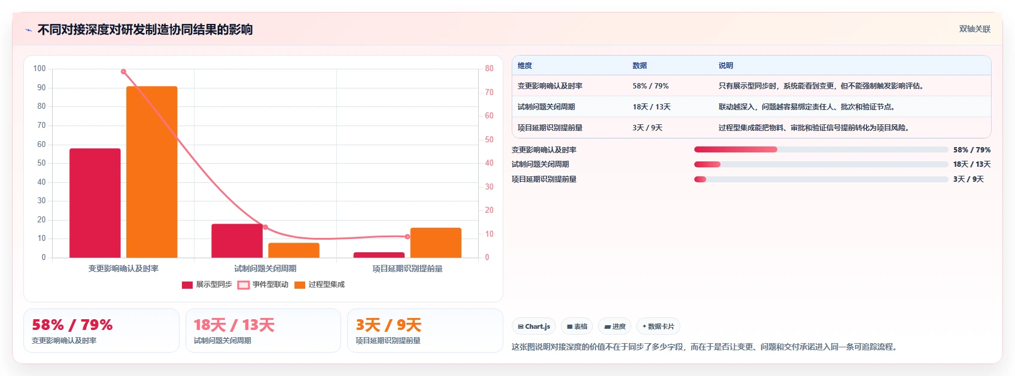Click the orange bar for 变更影响确认及时率

pyautogui.click(x=151, y=172)
